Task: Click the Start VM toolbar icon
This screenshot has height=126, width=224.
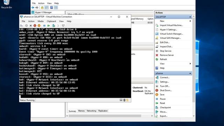Action: click(27, 26)
